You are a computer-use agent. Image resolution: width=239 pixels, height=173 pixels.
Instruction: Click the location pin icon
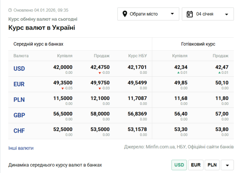125,14
